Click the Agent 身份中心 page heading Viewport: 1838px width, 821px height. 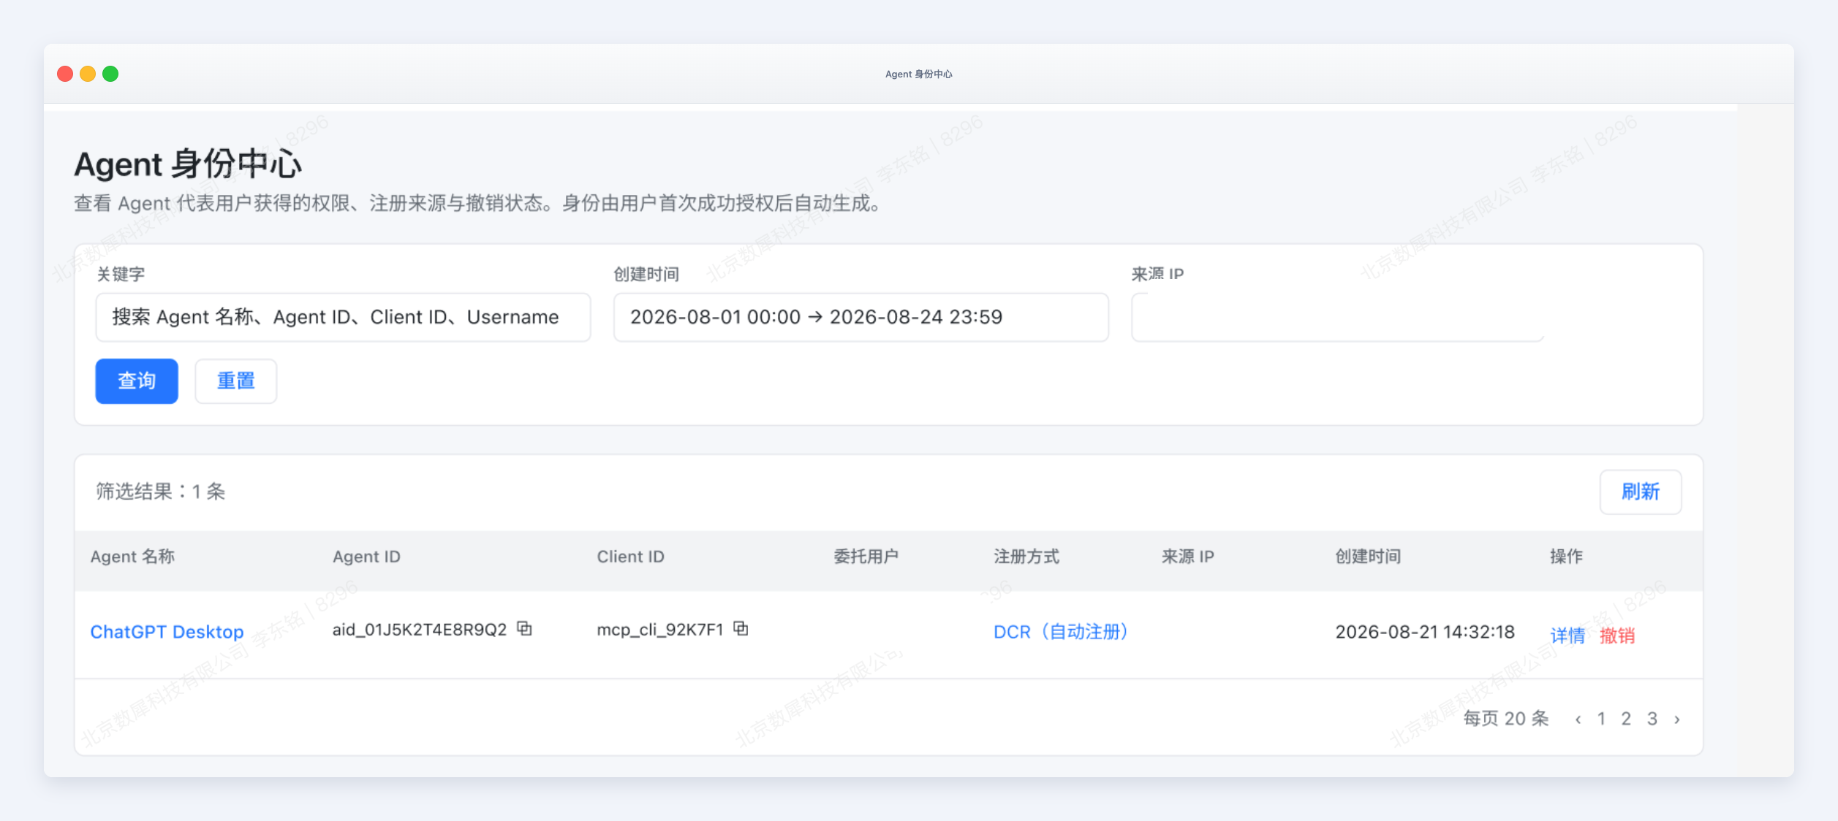coord(188,164)
